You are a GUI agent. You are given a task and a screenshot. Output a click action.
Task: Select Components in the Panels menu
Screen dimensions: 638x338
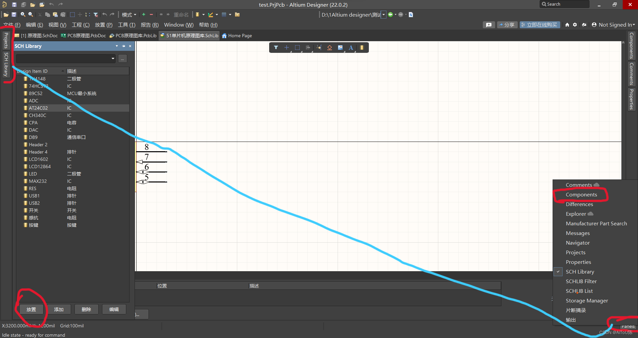point(581,195)
